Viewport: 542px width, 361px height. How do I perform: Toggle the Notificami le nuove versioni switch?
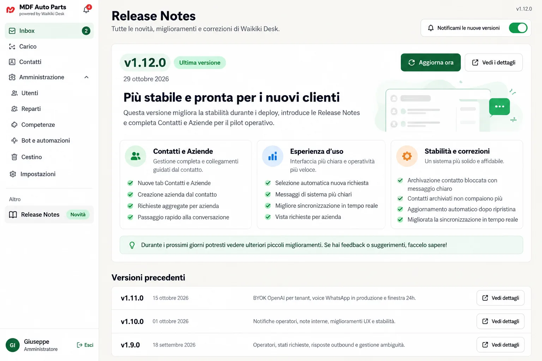(x=518, y=28)
